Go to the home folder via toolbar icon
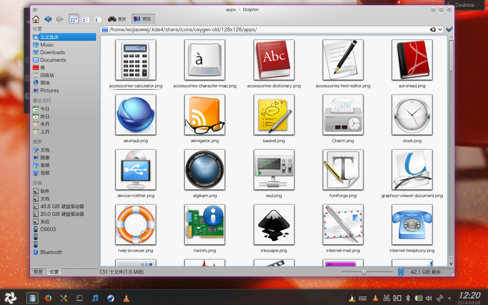This screenshot has height=305, width=488. click(x=36, y=19)
